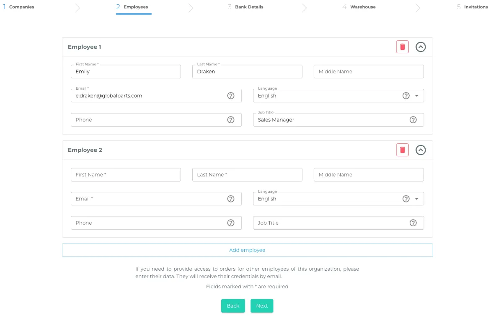Open Employee 2 Language dropdown

click(x=416, y=199)
